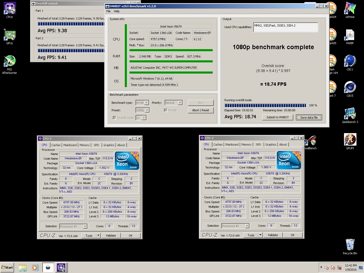
Task: Click OK in right CPU-Z window
Action: coord(292,235)
